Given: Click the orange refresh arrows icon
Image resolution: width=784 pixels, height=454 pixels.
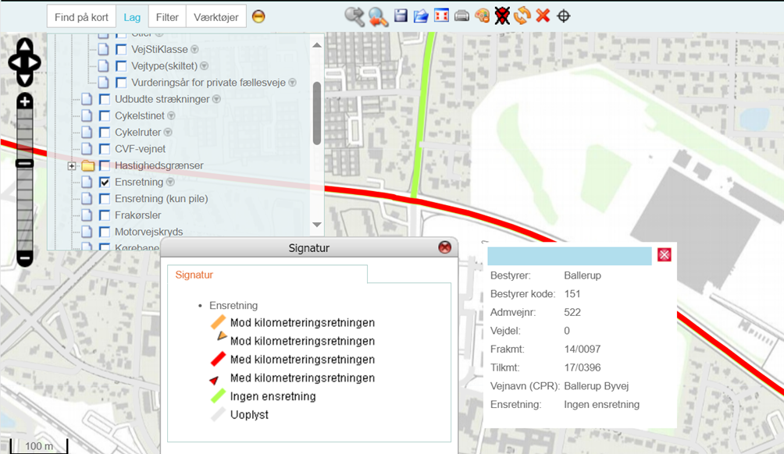Looking at the screenshot, I should point(522,16).
